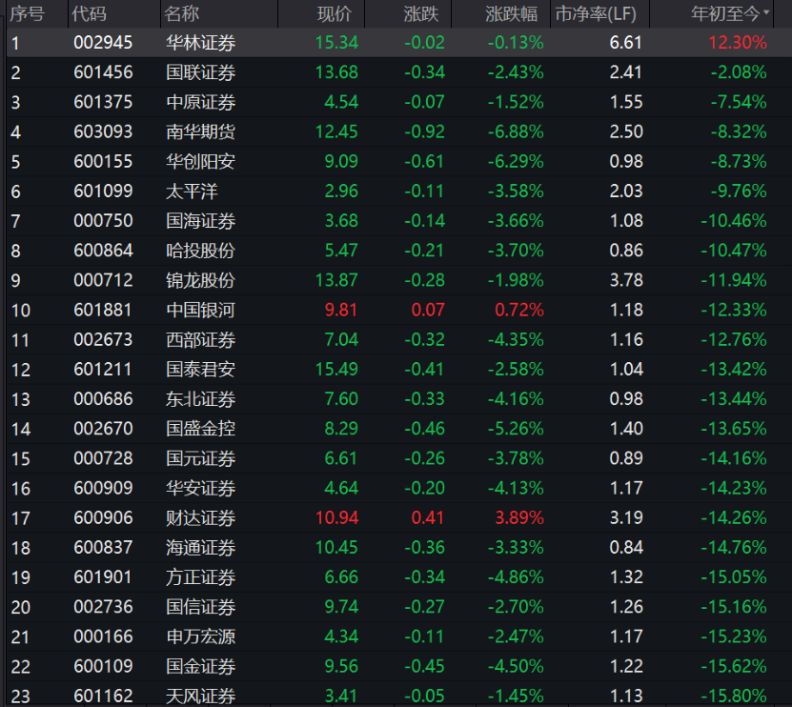Viewport: 792px width, 707px height.
Task: Click 申万宏源 stock code 000166
Action: pyautogui.click(x=103, y=636)
